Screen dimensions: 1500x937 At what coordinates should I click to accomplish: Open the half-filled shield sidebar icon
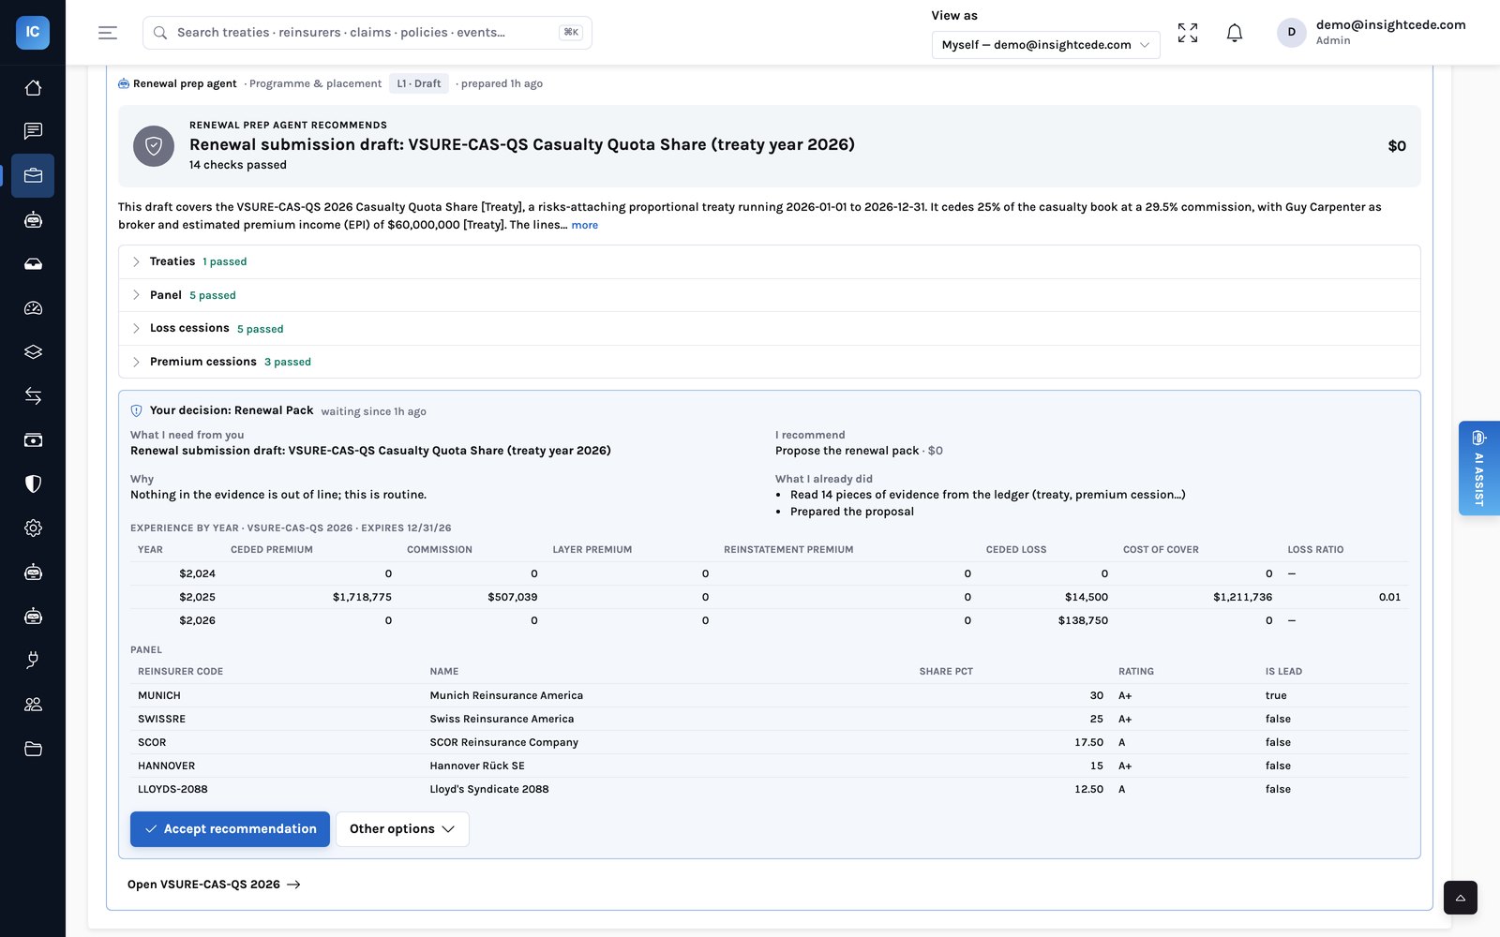pos(33,484)
